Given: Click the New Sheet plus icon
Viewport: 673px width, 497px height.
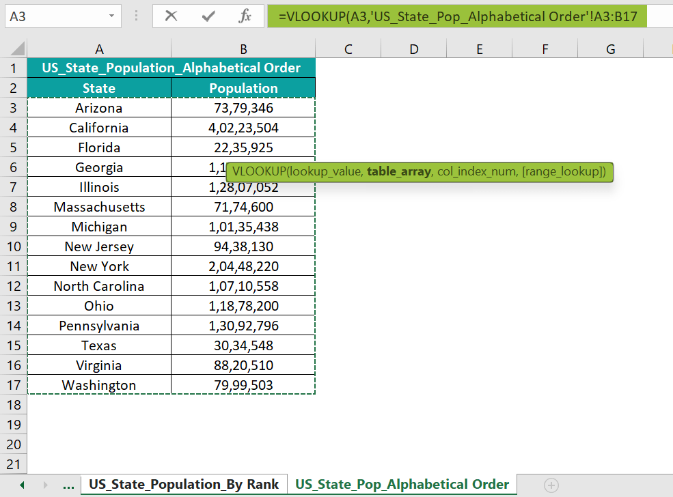Looking at the screenshot, I should (551, 483).
